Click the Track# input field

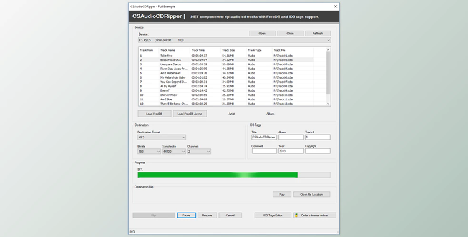[318, 137]
